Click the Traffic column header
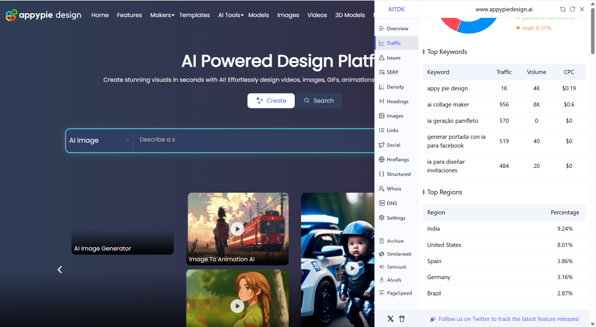The image size is (596, 327). pyautogui.click(x=504, y=72)
